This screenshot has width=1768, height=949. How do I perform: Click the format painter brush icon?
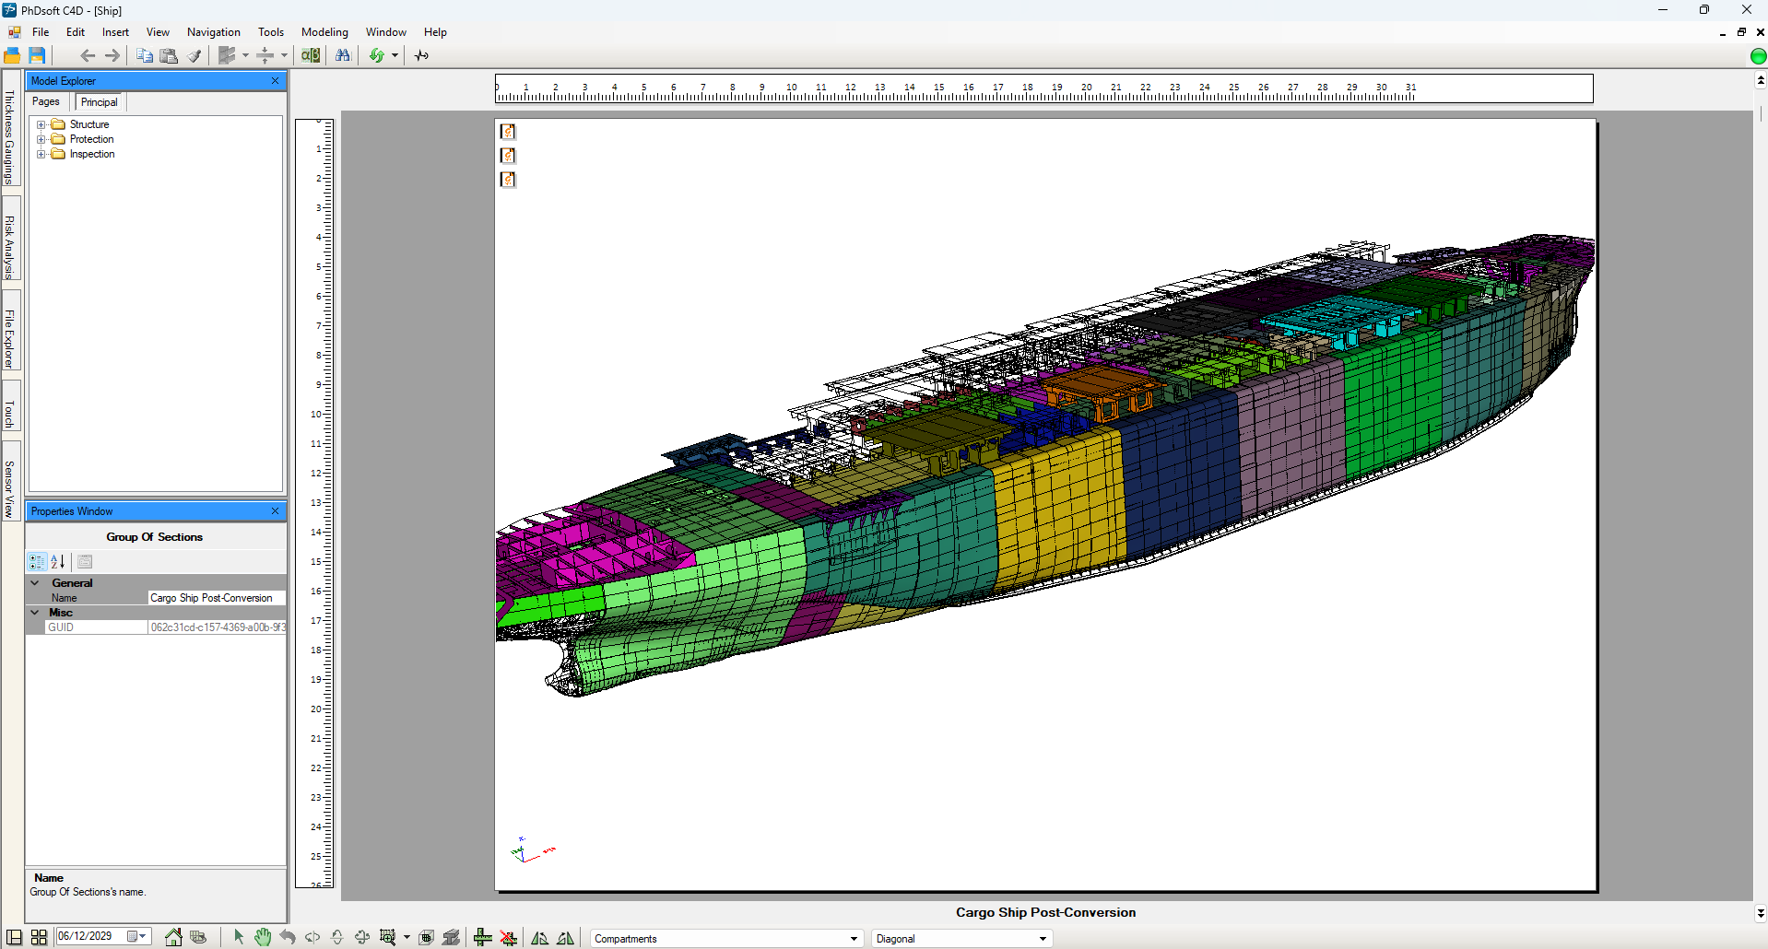[194, 55]
